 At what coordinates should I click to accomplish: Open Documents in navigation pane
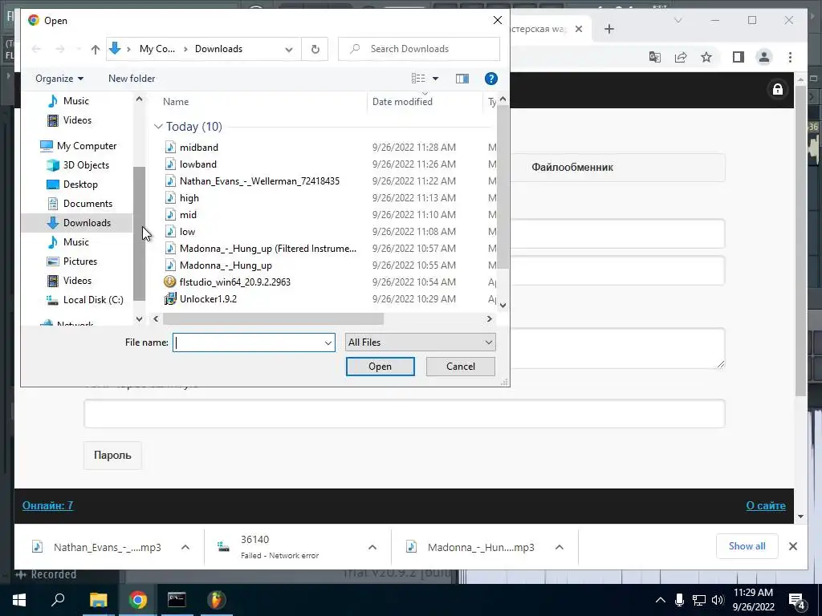pos(87,204)
